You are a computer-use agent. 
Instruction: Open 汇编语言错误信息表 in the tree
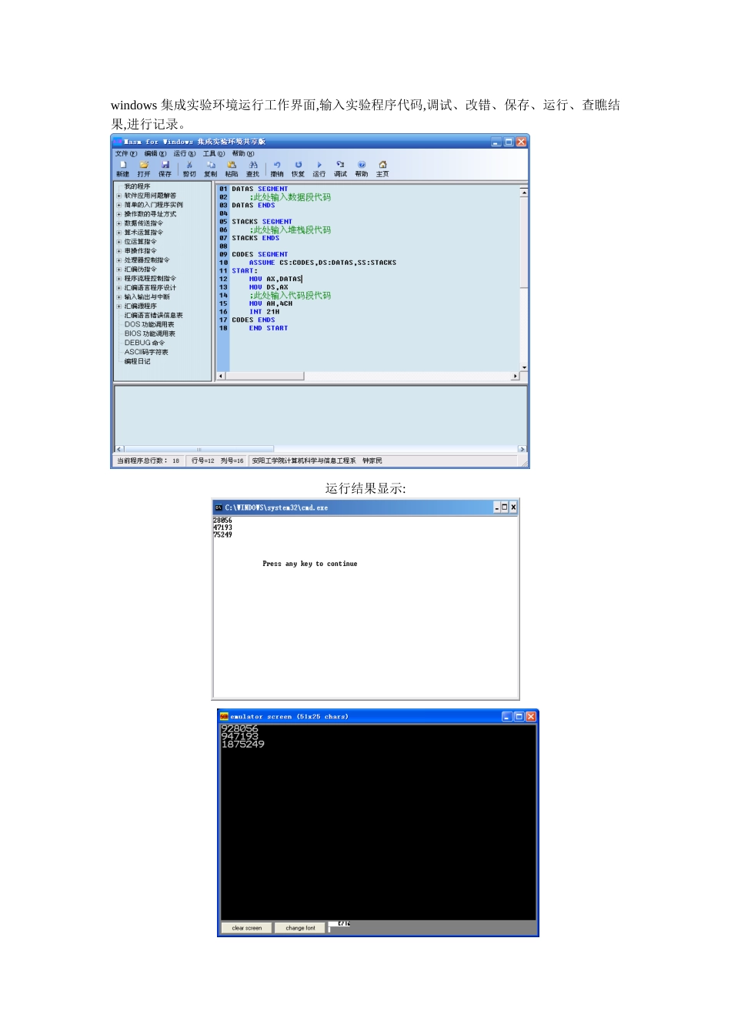154,316
